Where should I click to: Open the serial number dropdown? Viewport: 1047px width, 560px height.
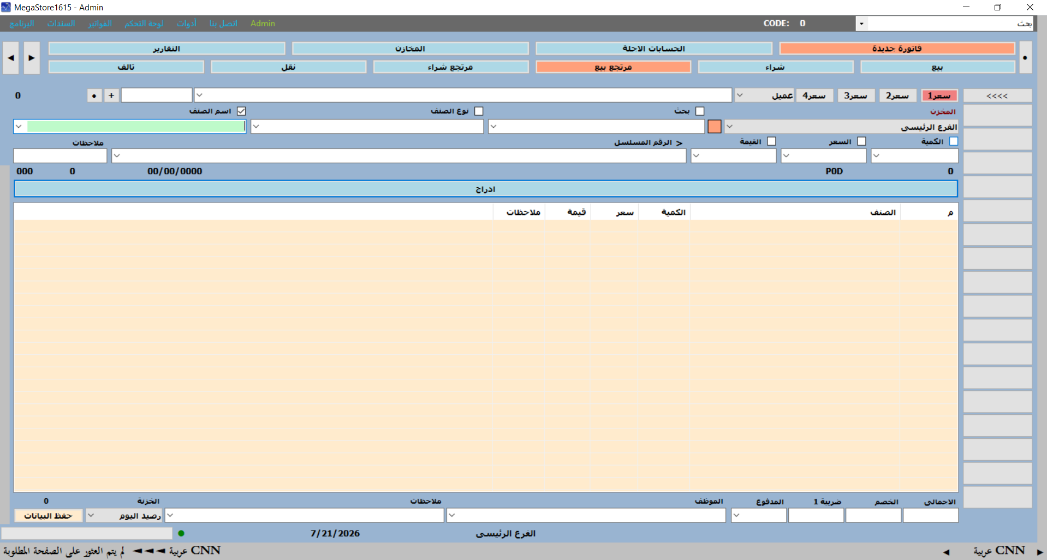coord(117,156)
